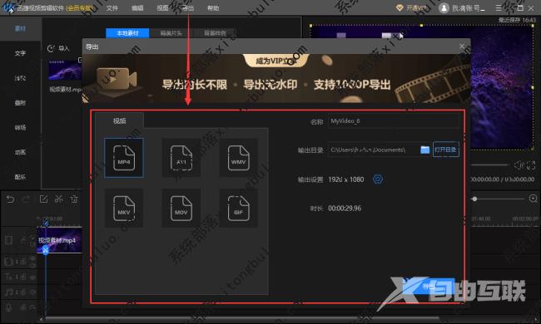Select the 视频素材.mp4 media thumbnail
The height and width of the screenshot is (324, 541).
[x=65, y=71]
